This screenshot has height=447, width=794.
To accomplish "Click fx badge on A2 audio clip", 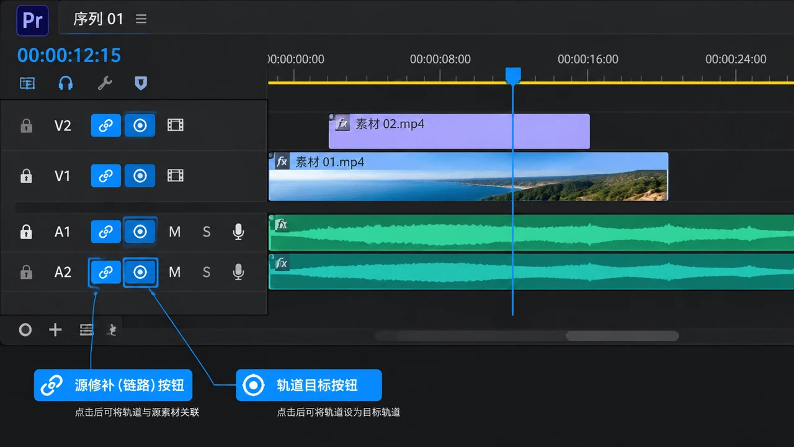I will (282, 263).
